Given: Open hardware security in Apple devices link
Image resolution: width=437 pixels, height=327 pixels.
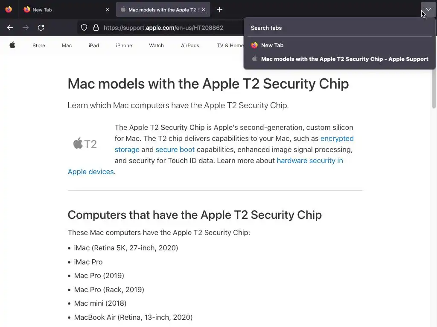Looking at the screenshot, I should [309, 161].
